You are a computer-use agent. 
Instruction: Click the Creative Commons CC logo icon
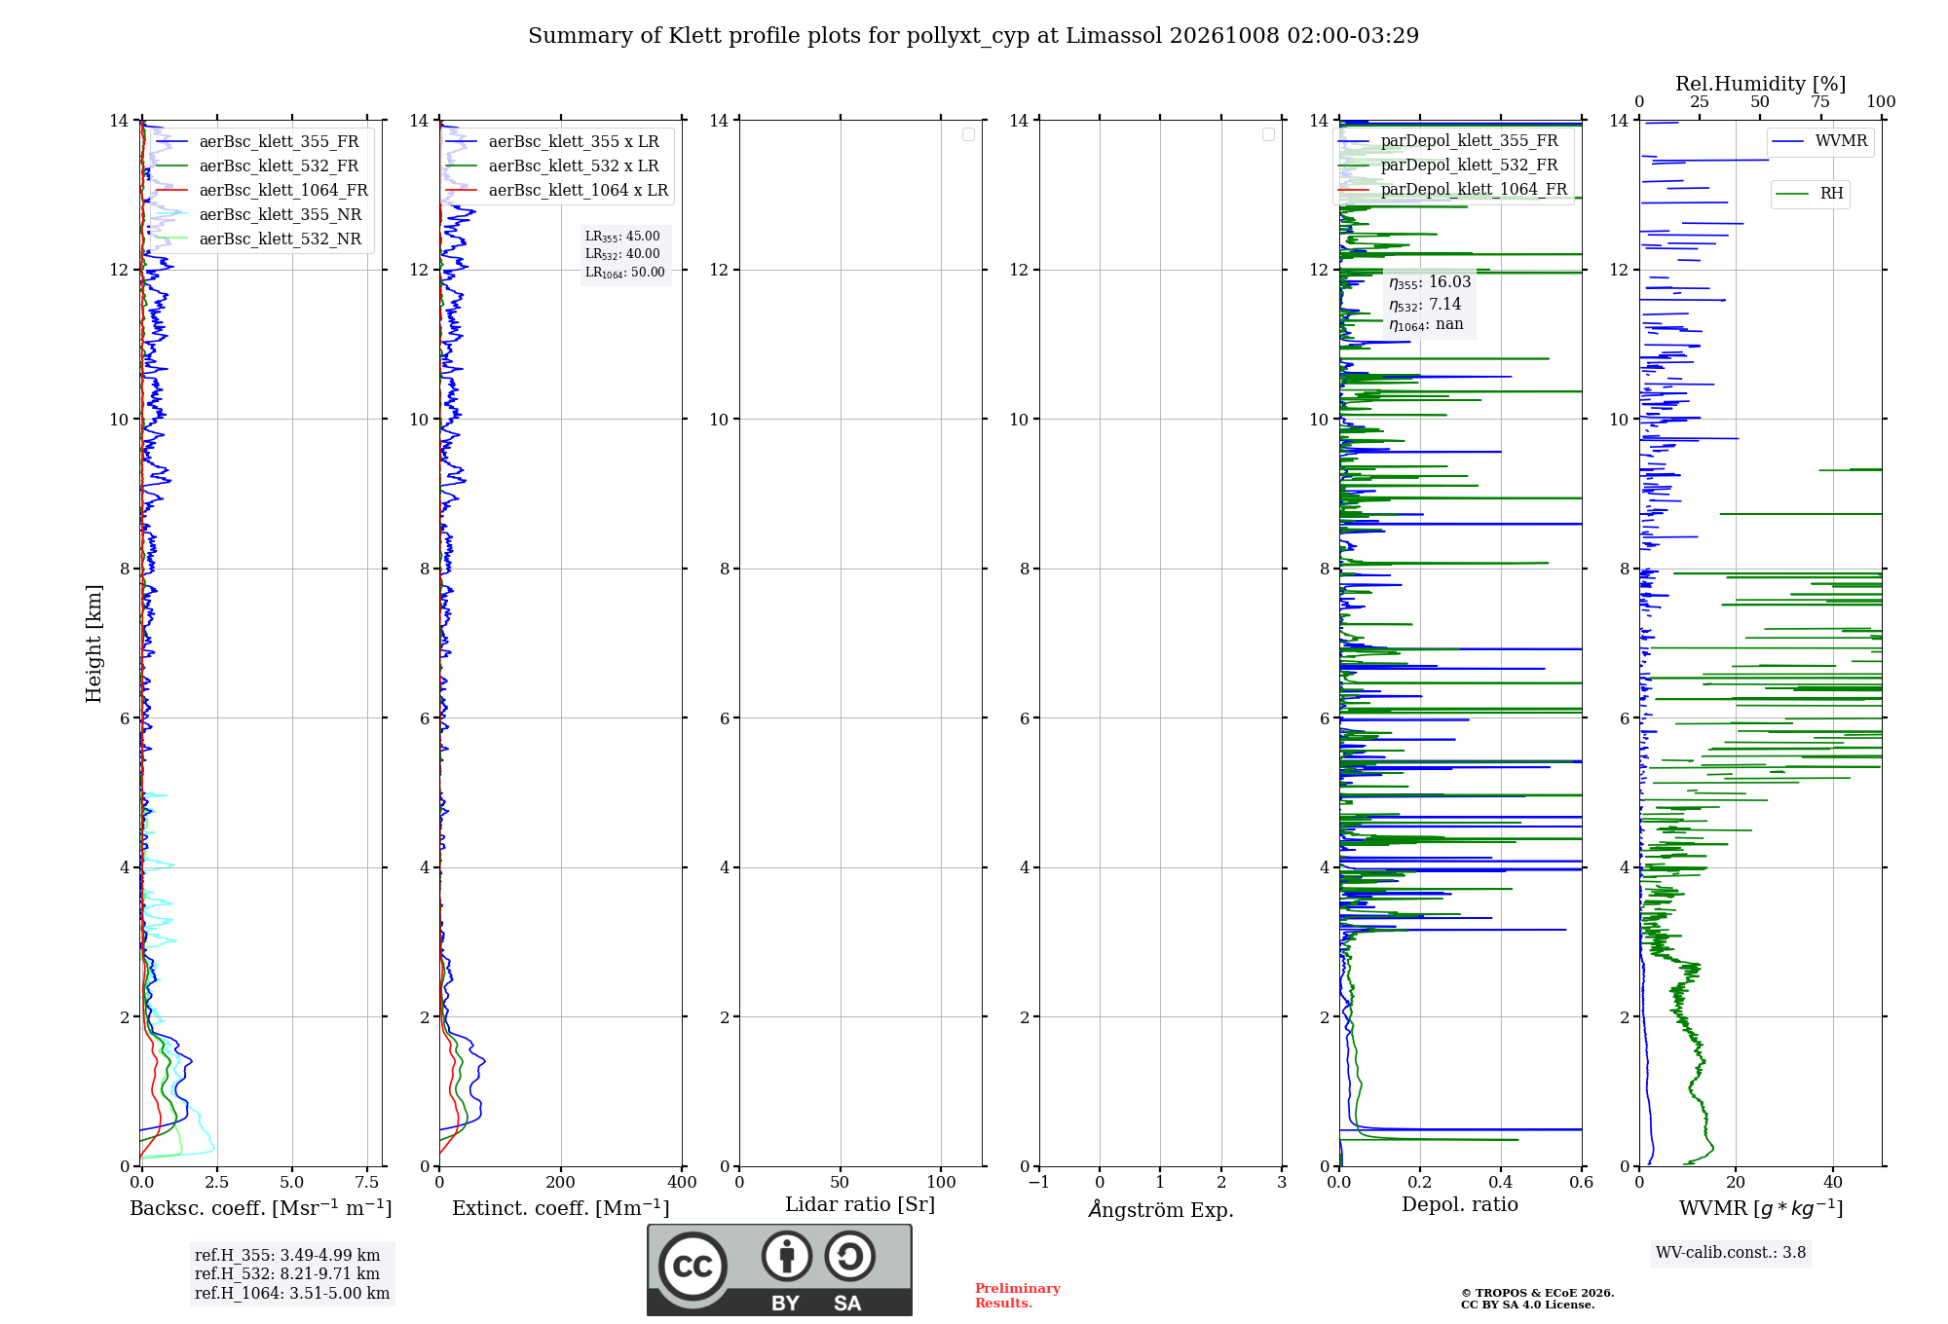click(x=693, y=1266)
